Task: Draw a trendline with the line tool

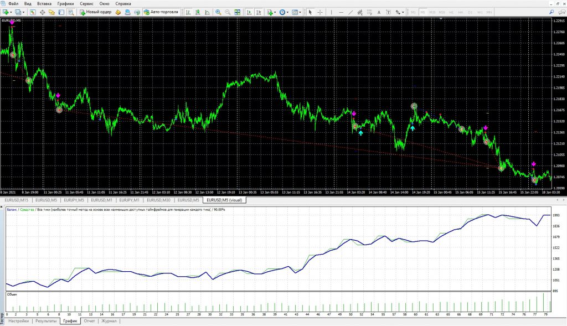Action: [350, 12]
